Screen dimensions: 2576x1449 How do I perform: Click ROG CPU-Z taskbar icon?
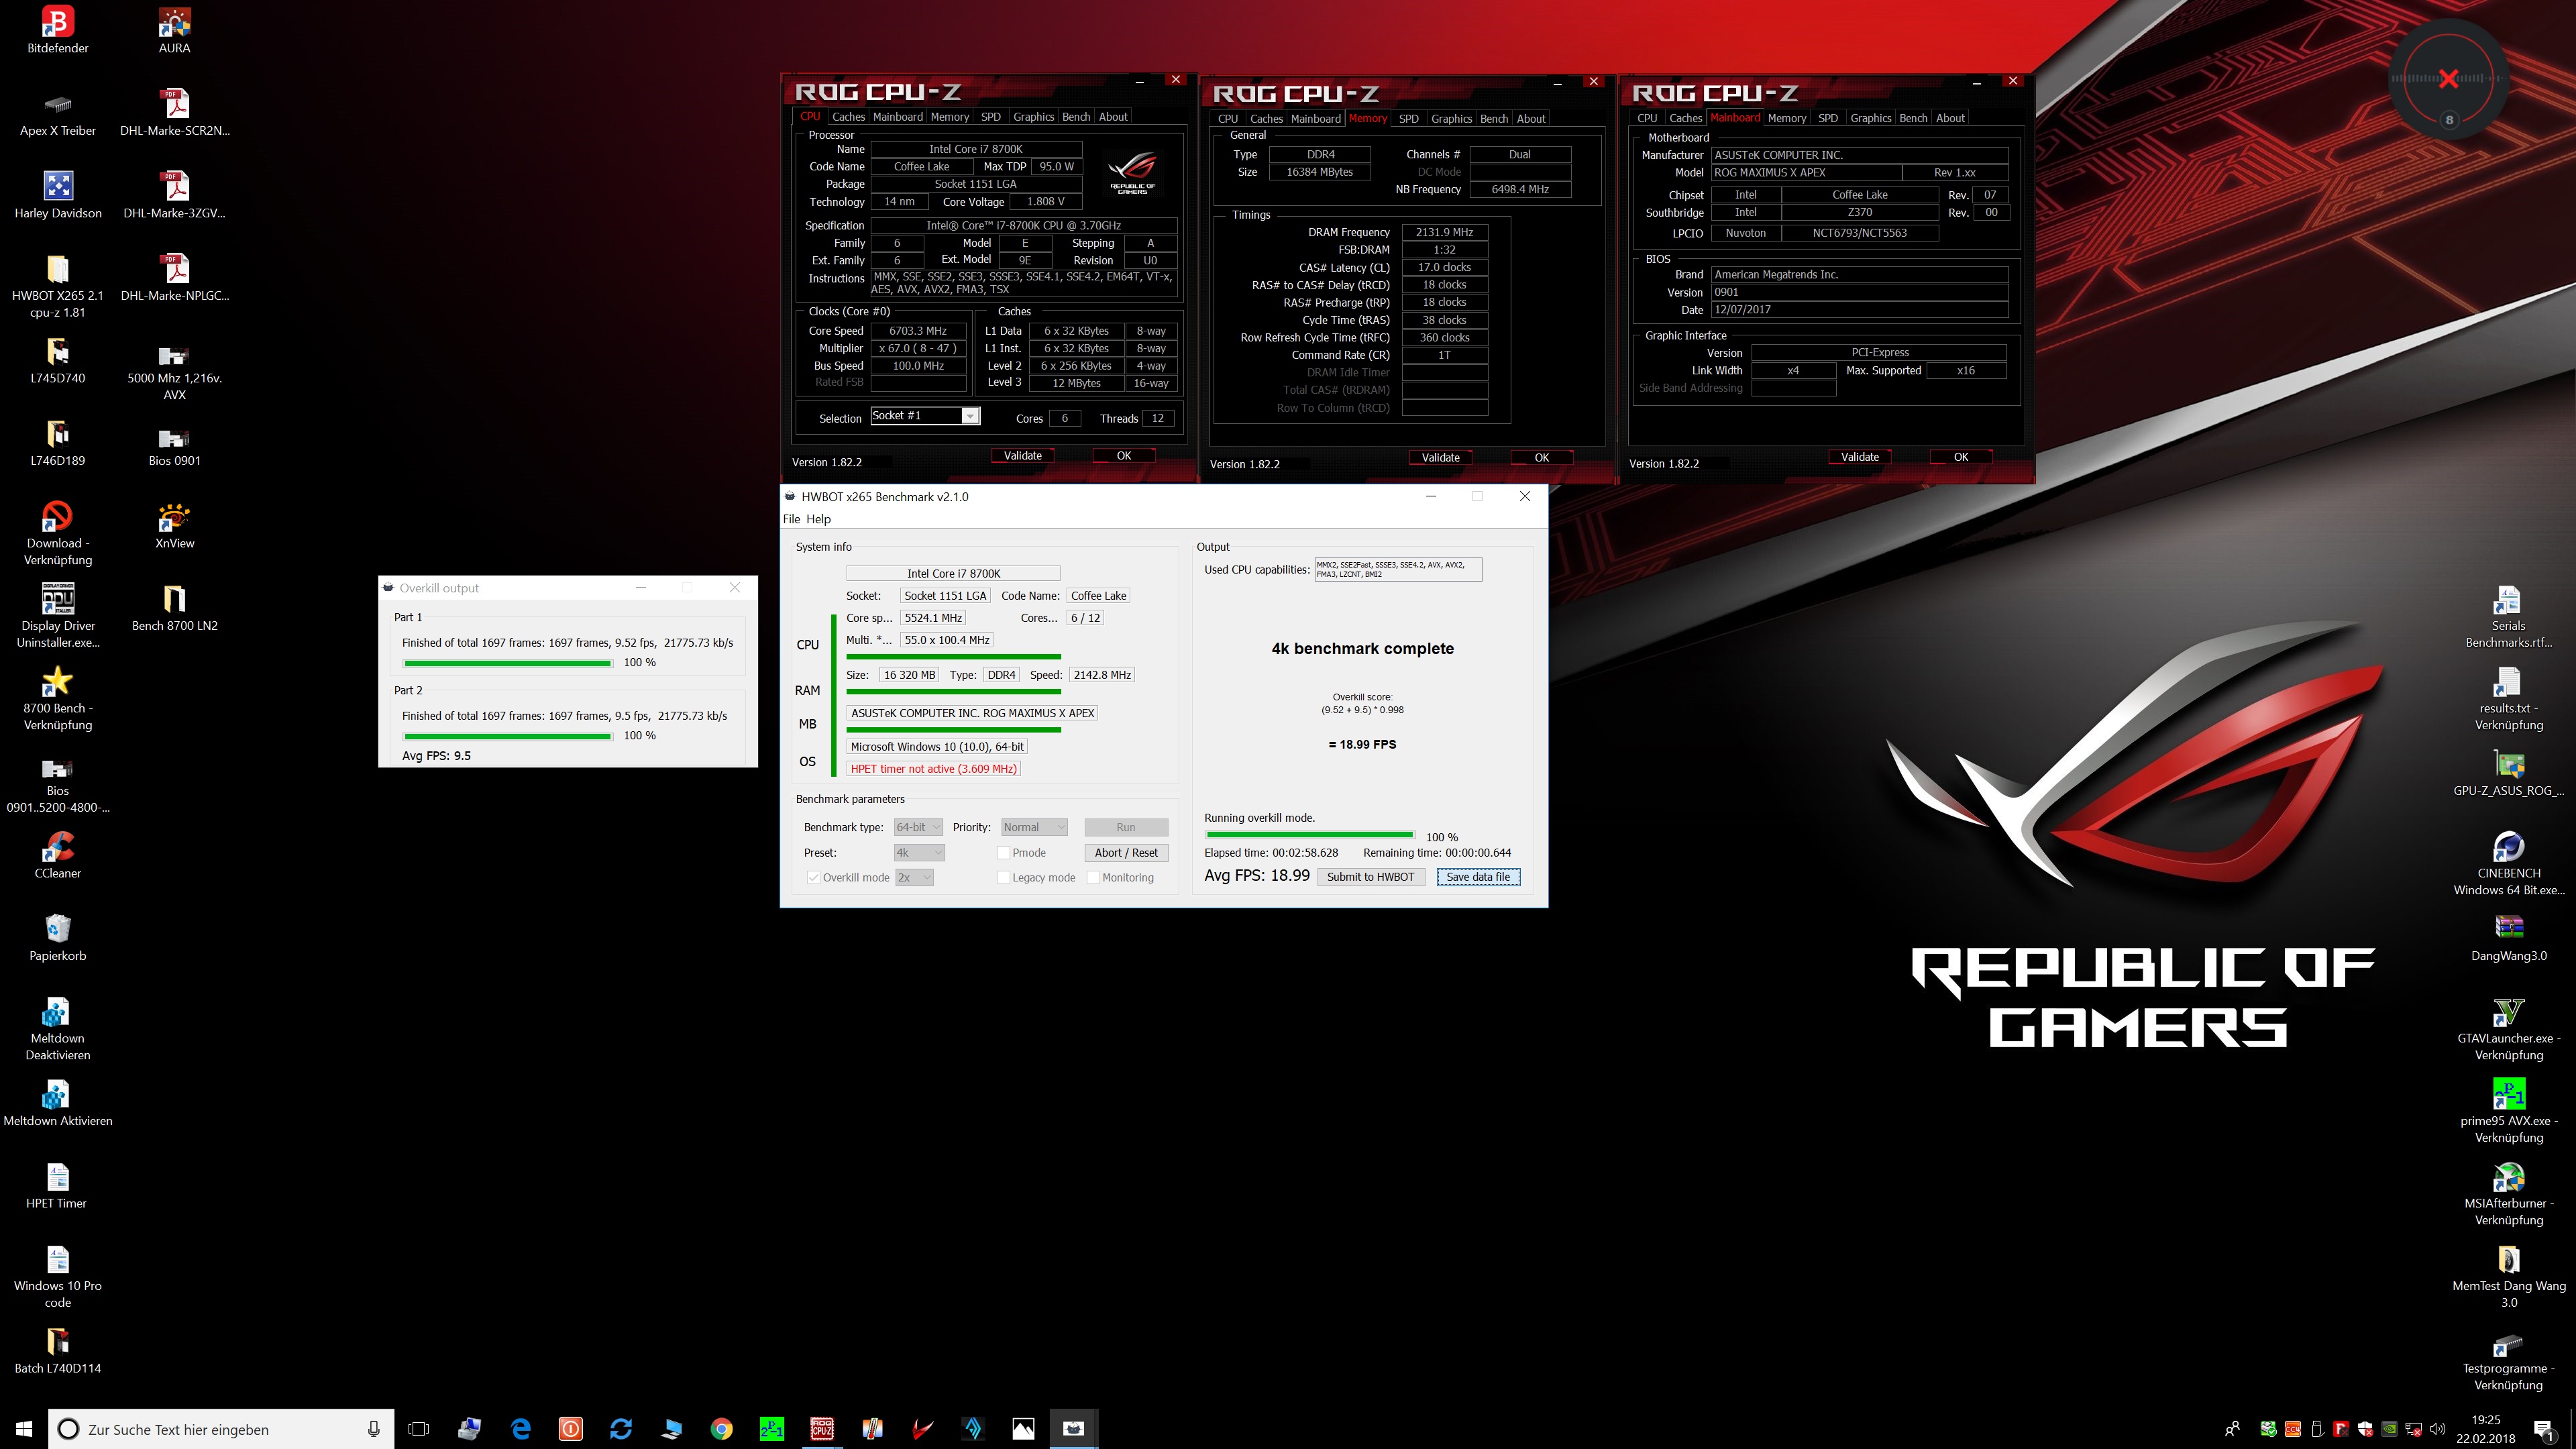[822, 1428]
